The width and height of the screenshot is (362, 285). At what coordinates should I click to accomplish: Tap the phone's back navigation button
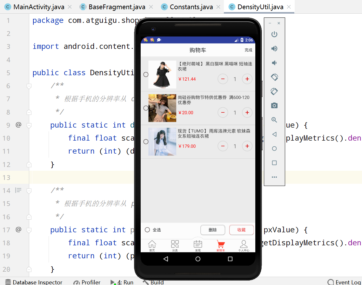point(166,259)
